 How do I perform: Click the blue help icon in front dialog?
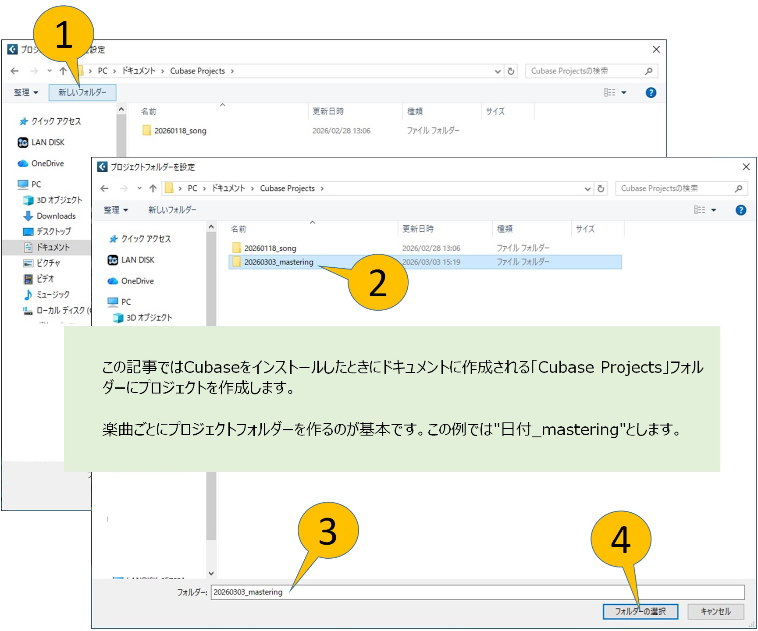[x=740, y=210]
